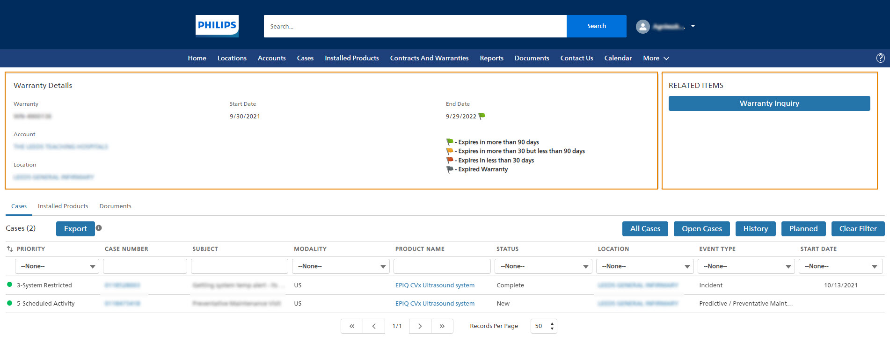The width and height of the screenshot is (890, 358).
Task: Go to previous page arrow
Action: [x=374, y=326]
